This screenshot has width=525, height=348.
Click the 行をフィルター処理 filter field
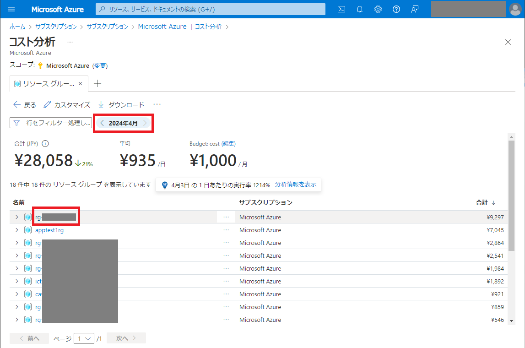[51, 123]
